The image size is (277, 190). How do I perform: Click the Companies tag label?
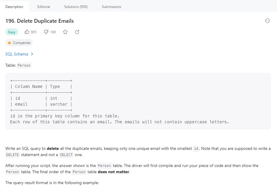[x=22, y=43]
